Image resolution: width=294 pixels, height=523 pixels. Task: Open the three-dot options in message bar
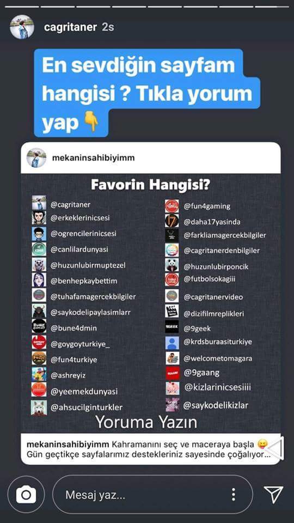234,494
